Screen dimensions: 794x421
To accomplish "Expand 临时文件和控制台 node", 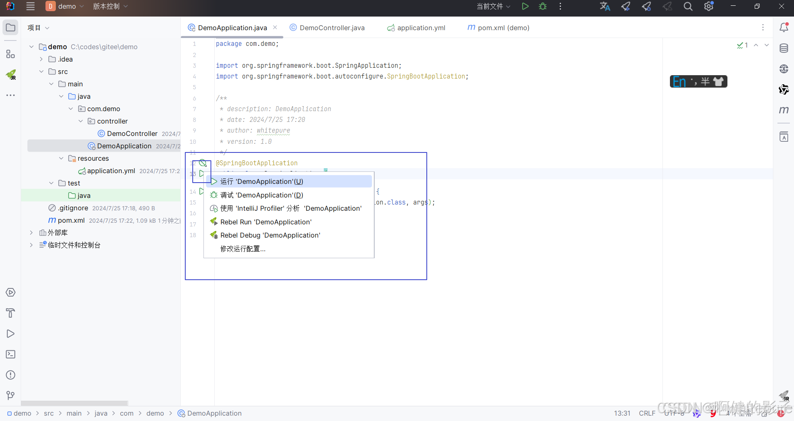I will [31, 245].
